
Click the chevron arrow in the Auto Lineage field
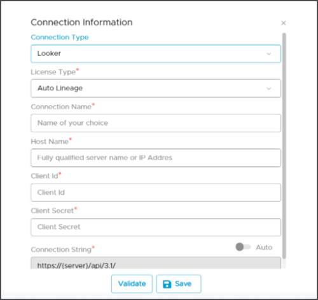tap(269, 88)
